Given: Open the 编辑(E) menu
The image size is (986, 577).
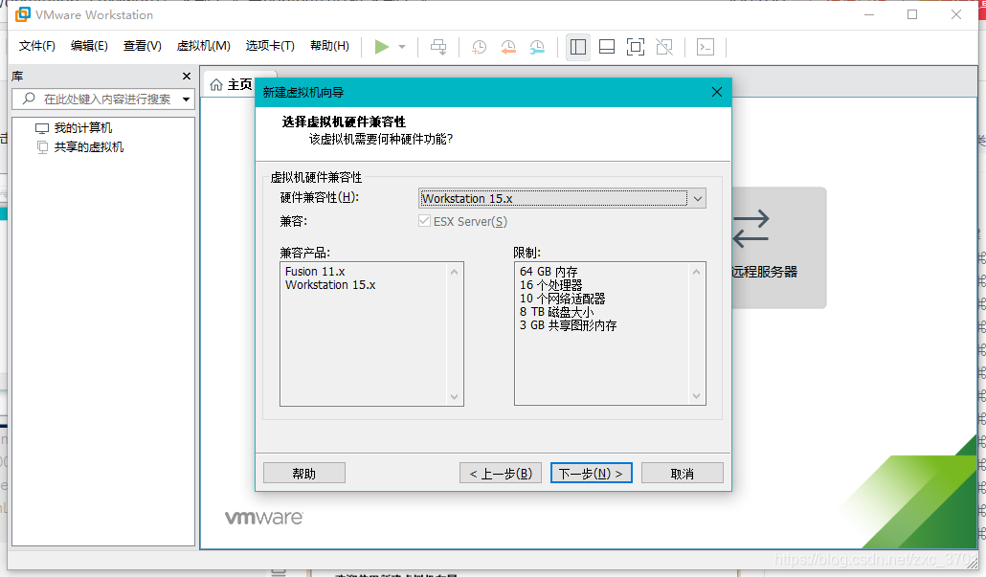Looking at the screenshot, I should [89, 46].
